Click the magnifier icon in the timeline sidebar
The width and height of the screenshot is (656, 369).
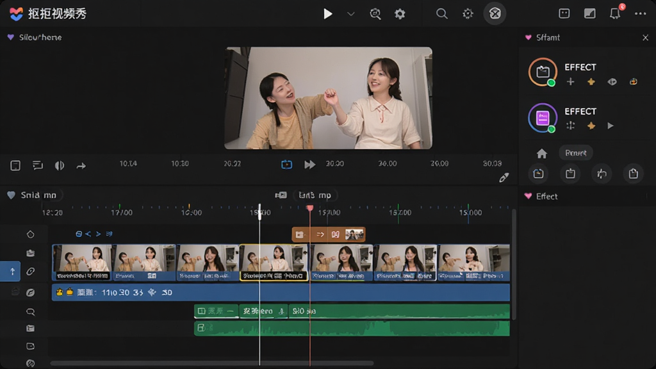click(31, 312)
